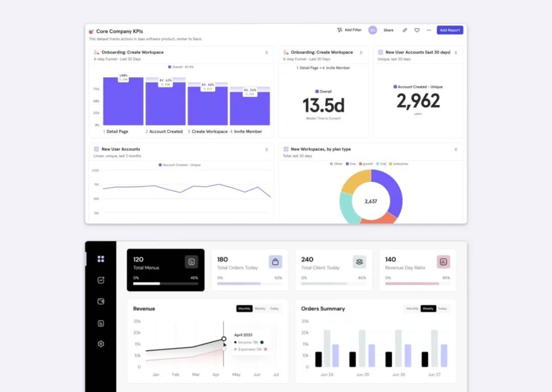Open the analytics chart icon in sidebar
The image size is (552, 392).
[101, 280]
